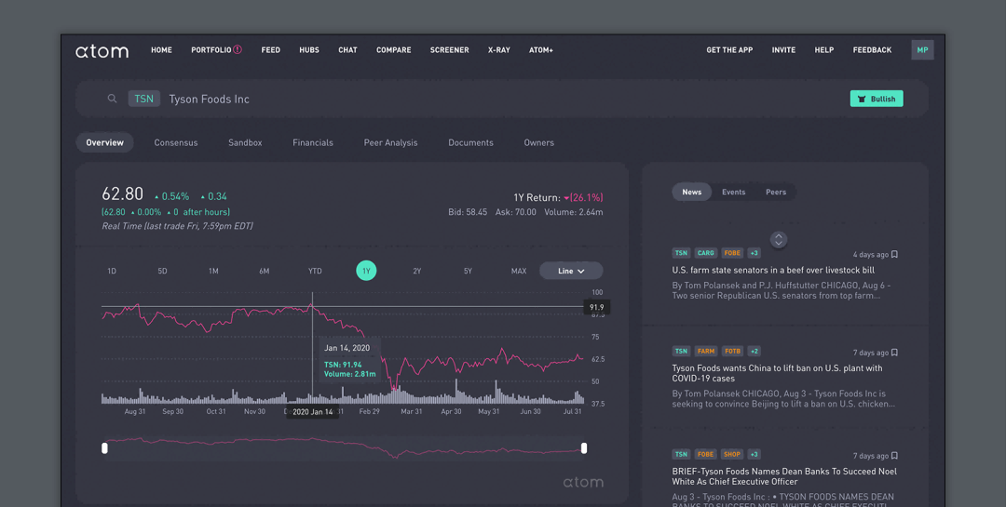Select the 6M chart range
Screen dimensions: 1006x507
click(265, 271)
